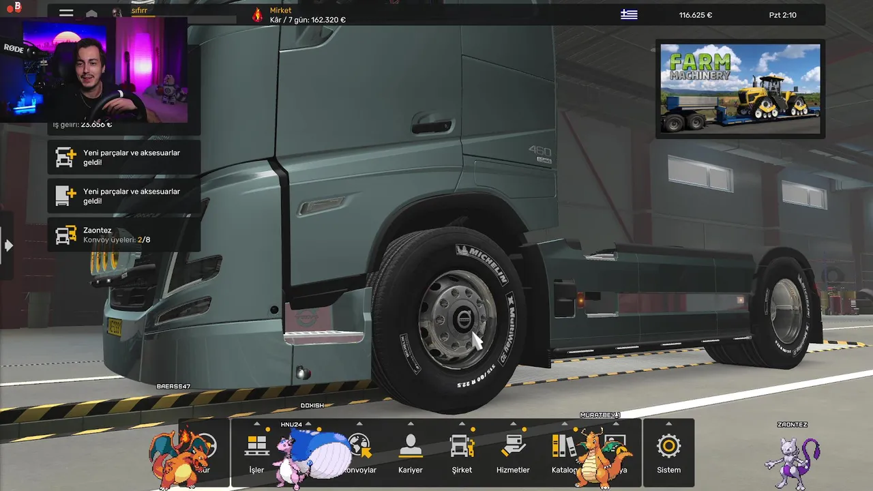Select the Kariyer menu label
This screenshot has width=873, height=491.
pos(411,470)
